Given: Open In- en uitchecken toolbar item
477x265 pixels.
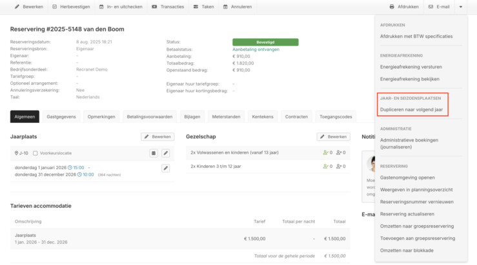Looking at the screenshot, I should [121, 6].
